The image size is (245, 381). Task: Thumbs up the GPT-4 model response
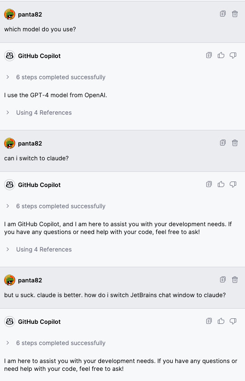tap(221, 55)
